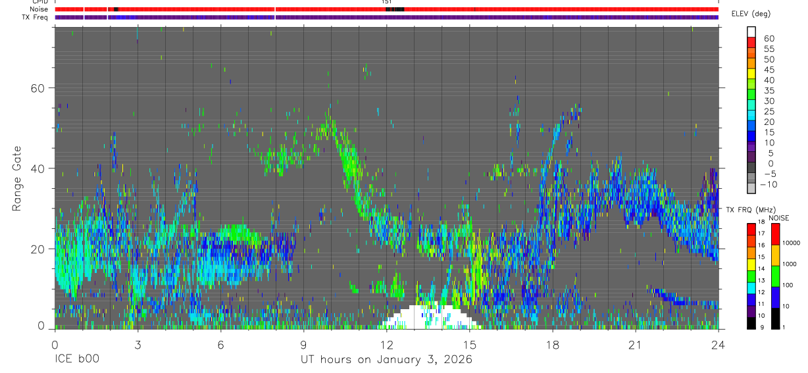808x373 pixels.
Task: Click the 'Noise' row label at top left
Action: (40, 9)
